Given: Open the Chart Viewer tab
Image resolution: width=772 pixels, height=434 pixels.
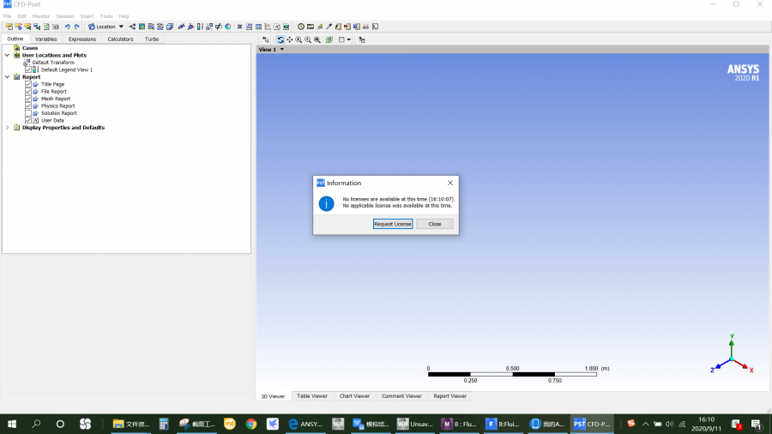Looking at the screenshot, I should (354, 396).
